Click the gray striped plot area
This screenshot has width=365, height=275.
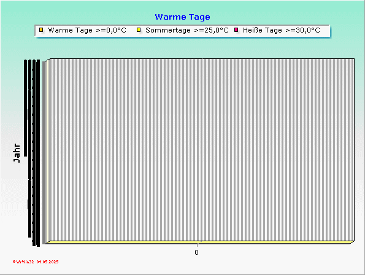(202, 150)
